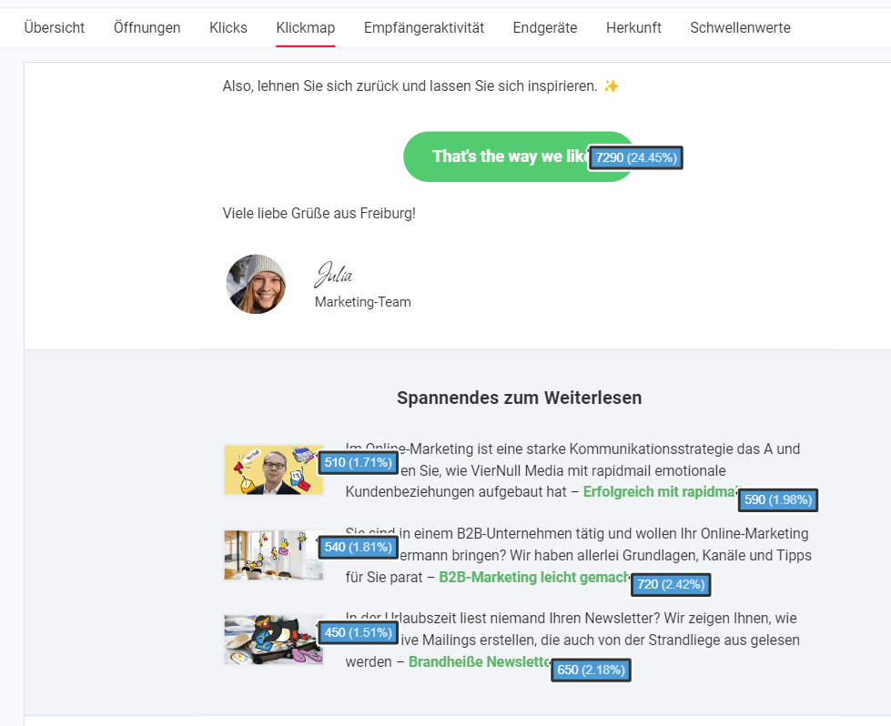Screen dimensions: 891x726
Task: Select the Klicks tab
Action: (x=228, y=27)
